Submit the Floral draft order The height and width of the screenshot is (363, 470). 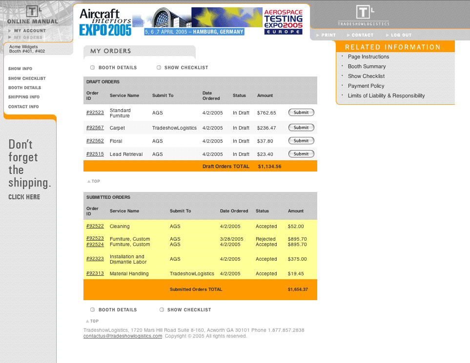[x=301, y=141]
